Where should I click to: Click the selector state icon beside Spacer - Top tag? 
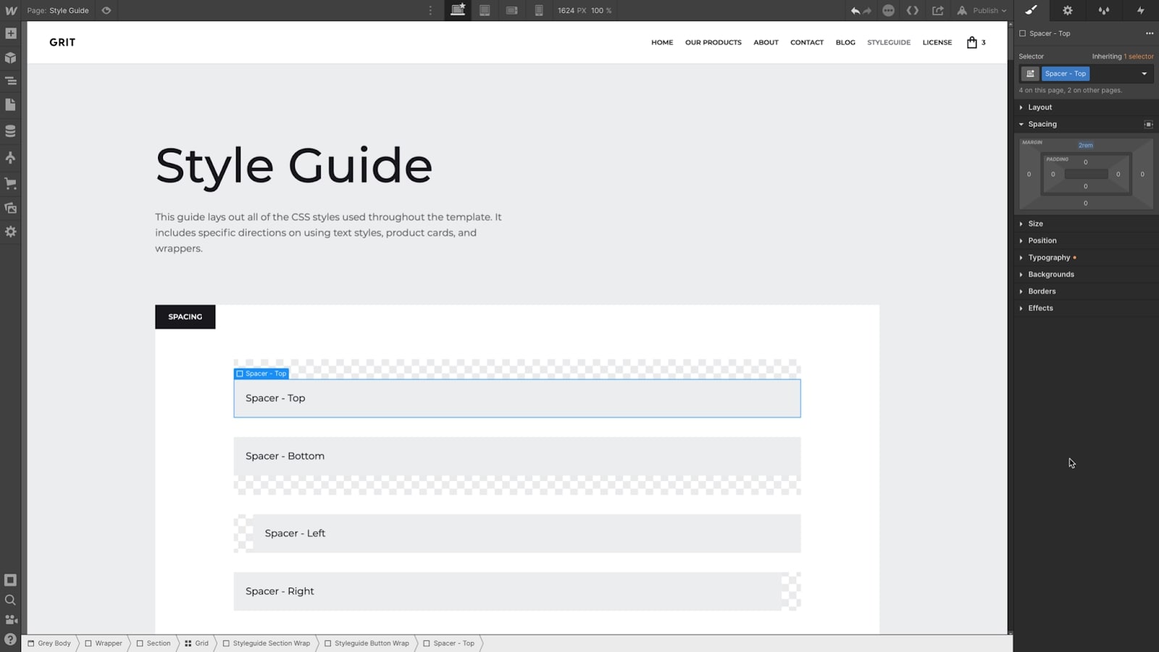tap(1030, 74)
